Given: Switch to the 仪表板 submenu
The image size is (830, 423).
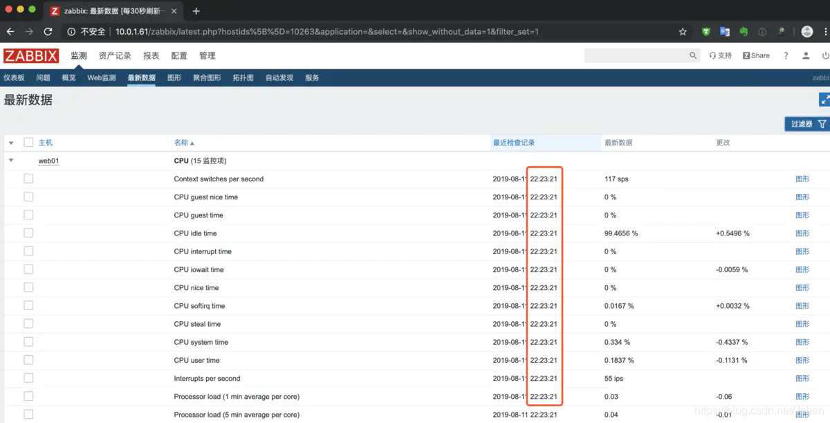Looking at the screenshot, I should point(14,78).
